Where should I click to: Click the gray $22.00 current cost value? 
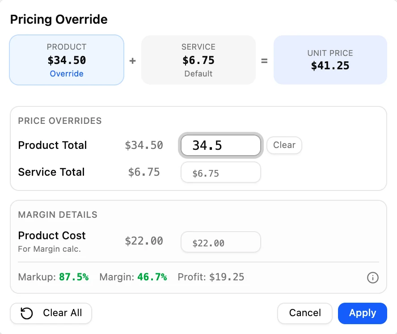pos(144,241)
